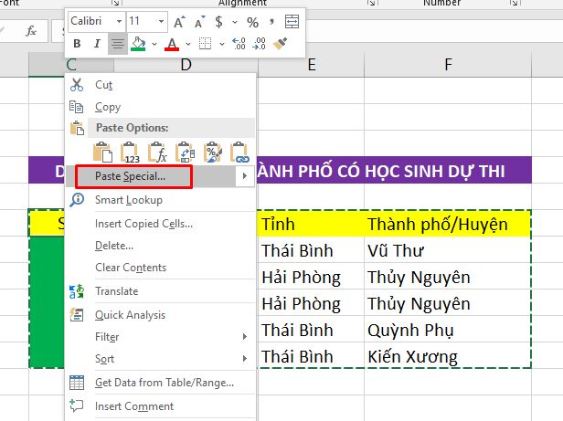Choose Get Data from Table/Range
The image size is (563, 421).
tap(161, 383)
